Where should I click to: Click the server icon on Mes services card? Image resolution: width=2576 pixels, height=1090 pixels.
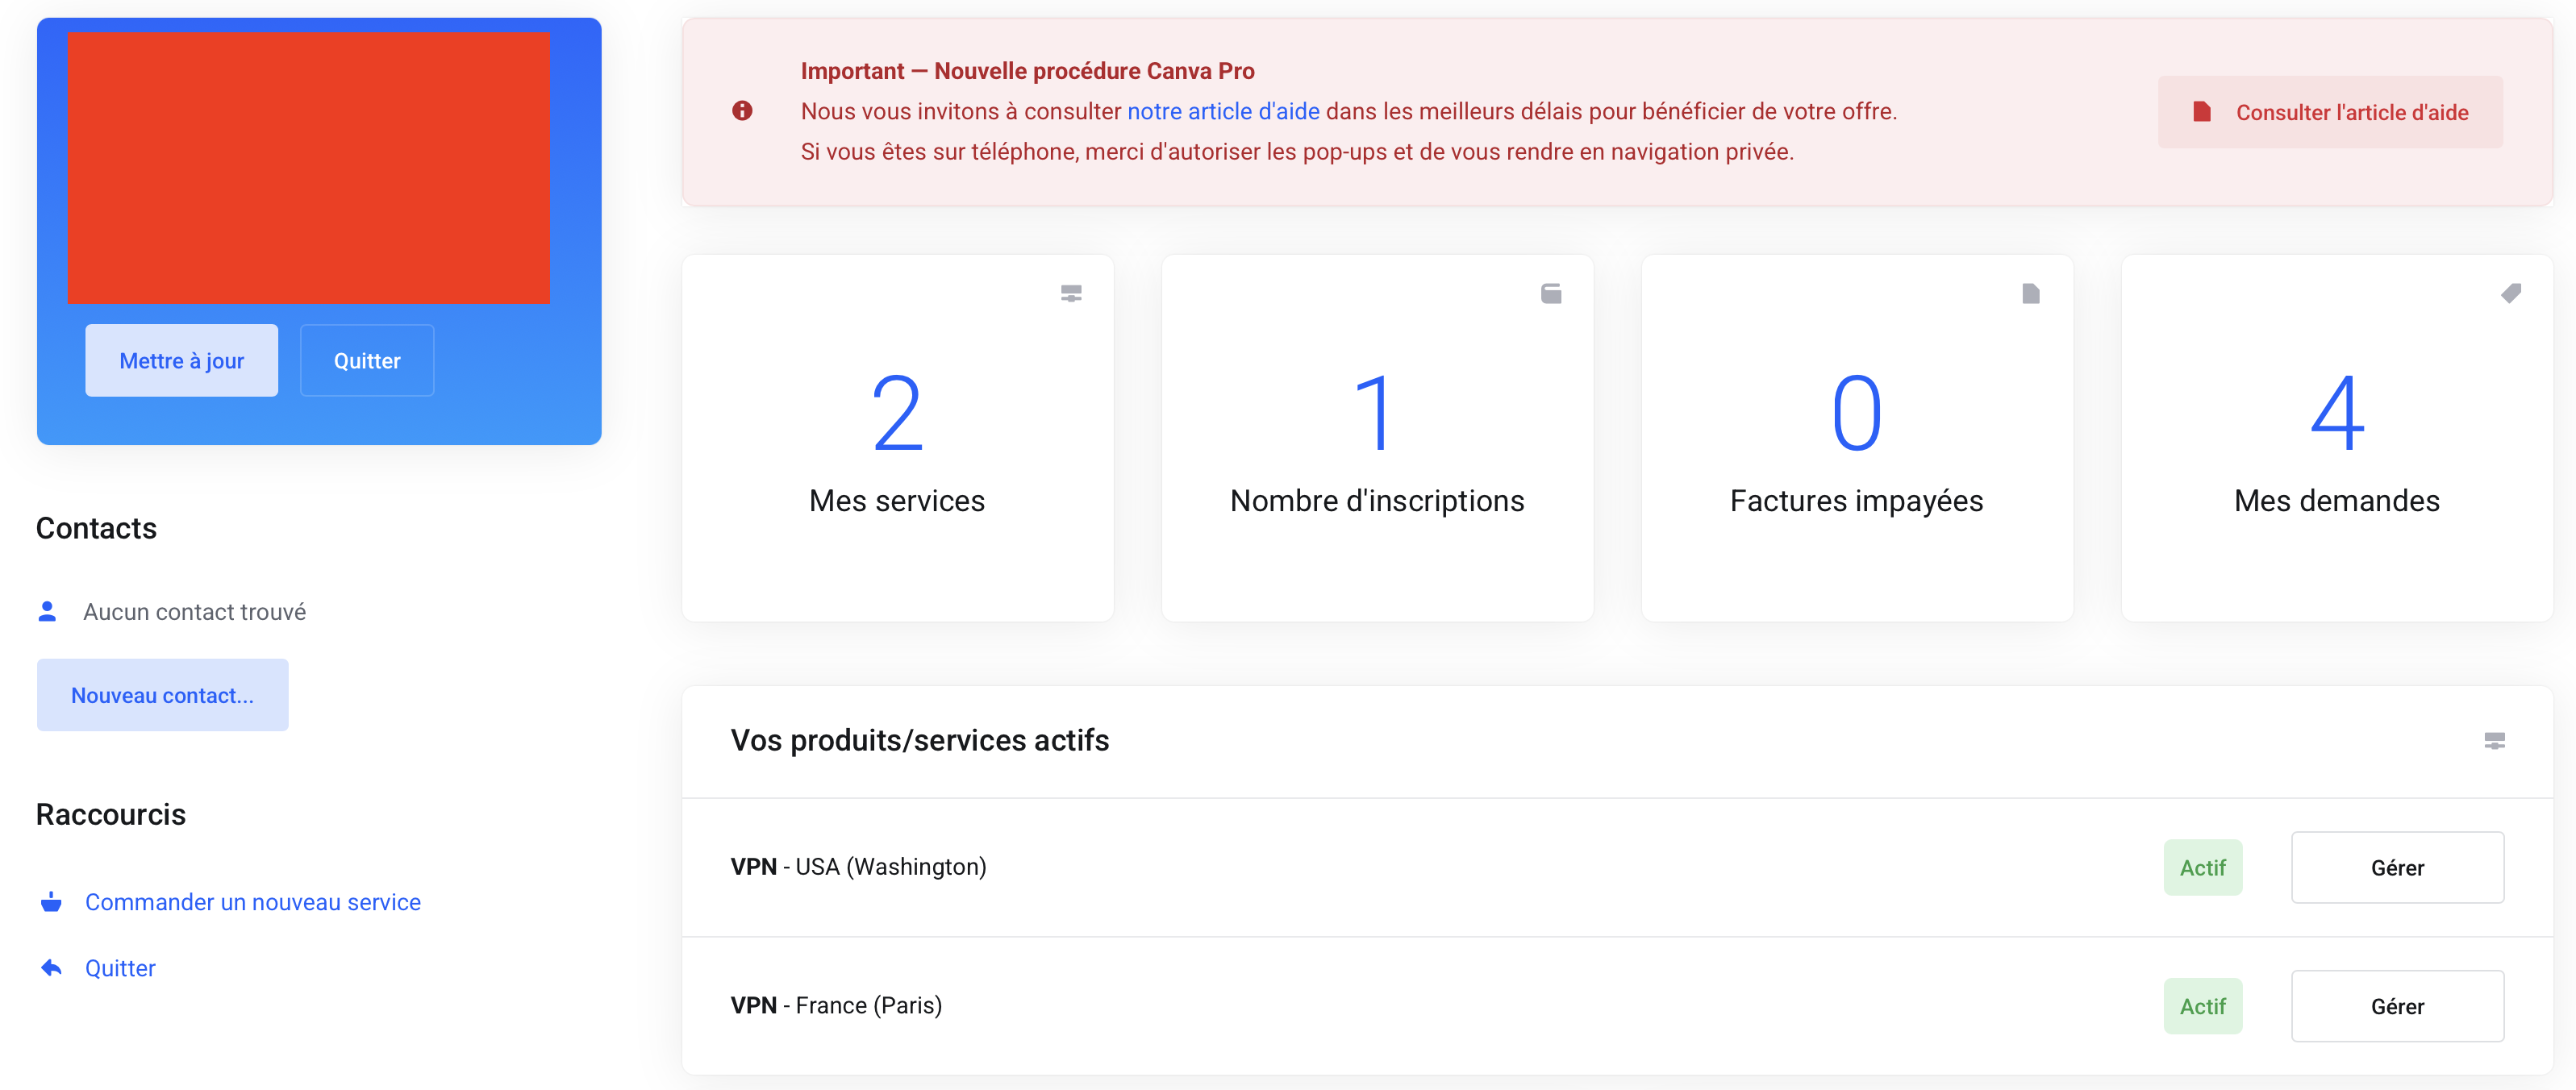coord(1071,293)
